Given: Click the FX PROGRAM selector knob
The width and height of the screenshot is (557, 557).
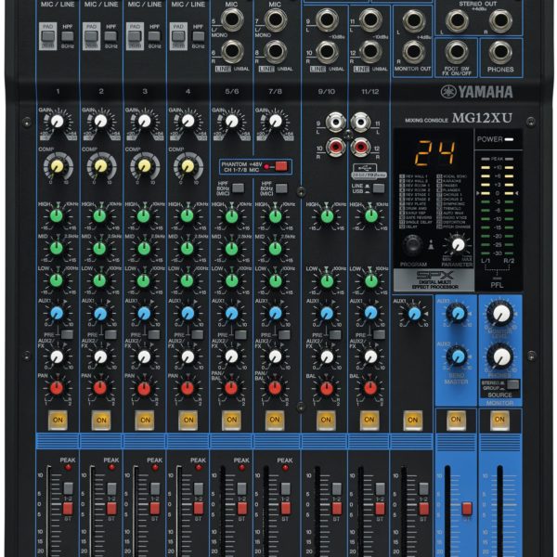Looking at the screenshot, I should [x=413, y=244].
